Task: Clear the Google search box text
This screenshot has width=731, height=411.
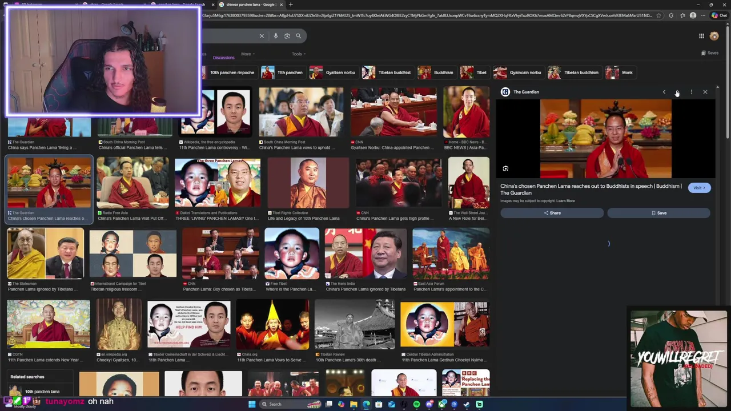Action: click(x=262, y=36)
